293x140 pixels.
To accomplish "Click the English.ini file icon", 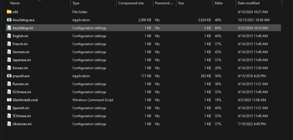I will point(9,36).
